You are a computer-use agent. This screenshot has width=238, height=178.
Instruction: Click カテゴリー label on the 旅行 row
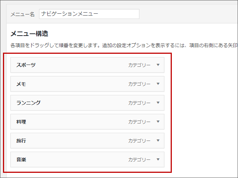[139, 141]
